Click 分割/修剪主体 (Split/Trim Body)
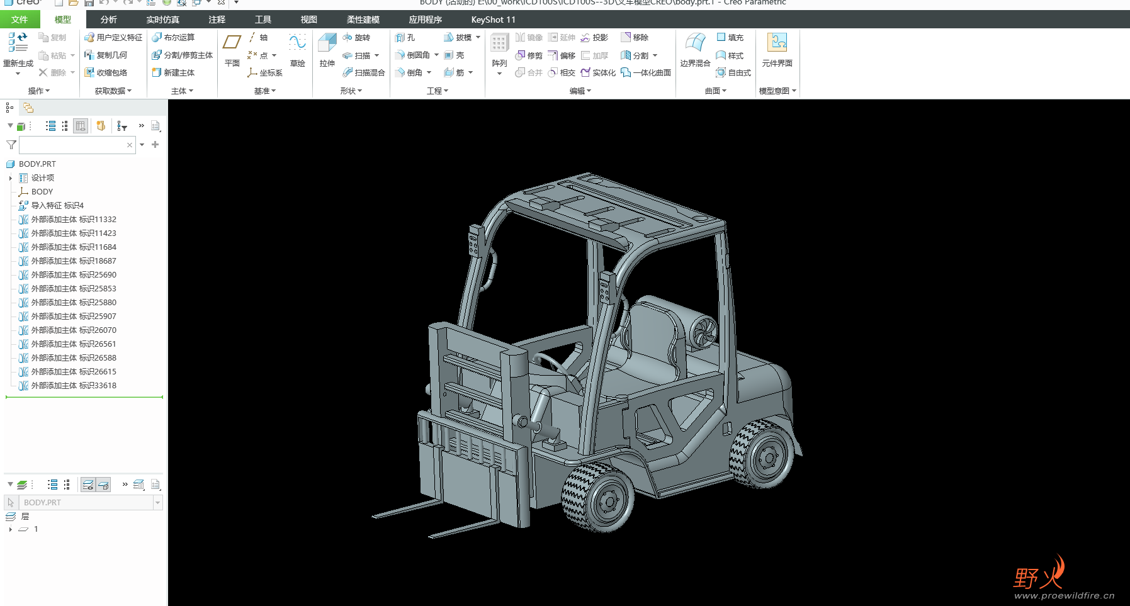 (x=183, y=55)
